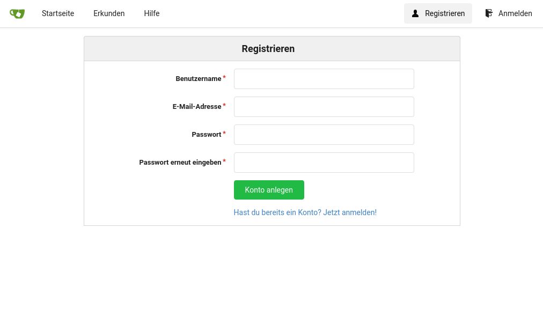Open the Hilfe menu item
Image resolution: width=543 pixels, height=331 pixels.
152,13
